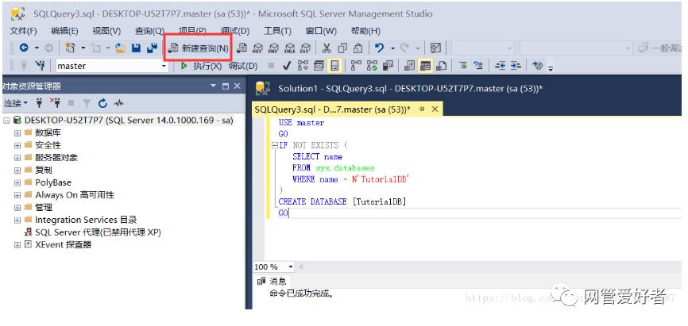
Task: Click the Decrease Indent icon
Action: [x=500, y=66]
